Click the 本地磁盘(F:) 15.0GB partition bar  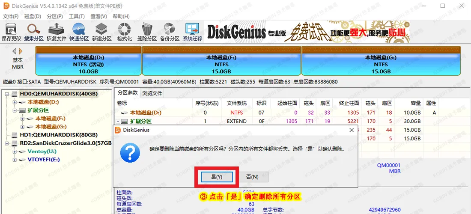point(221,61)
